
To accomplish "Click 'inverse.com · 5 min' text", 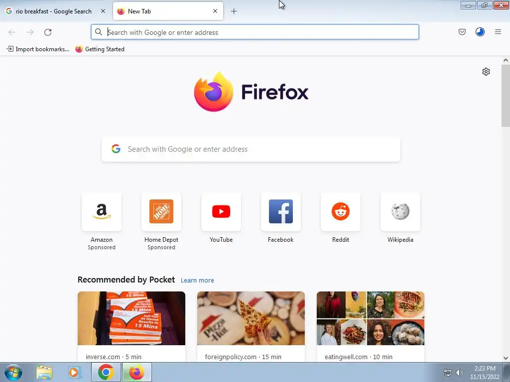I will click(x=114, y=357).
